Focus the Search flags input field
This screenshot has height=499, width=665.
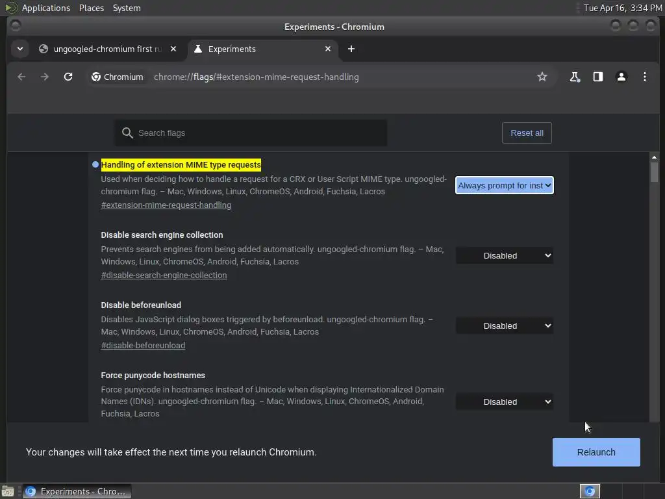(x=251, y=133)
